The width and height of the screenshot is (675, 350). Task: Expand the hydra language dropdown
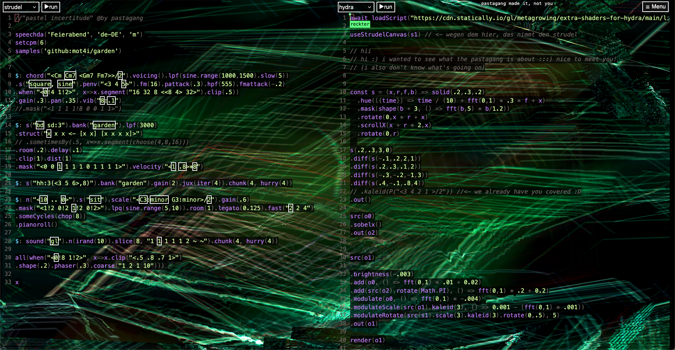coord(355,7)
